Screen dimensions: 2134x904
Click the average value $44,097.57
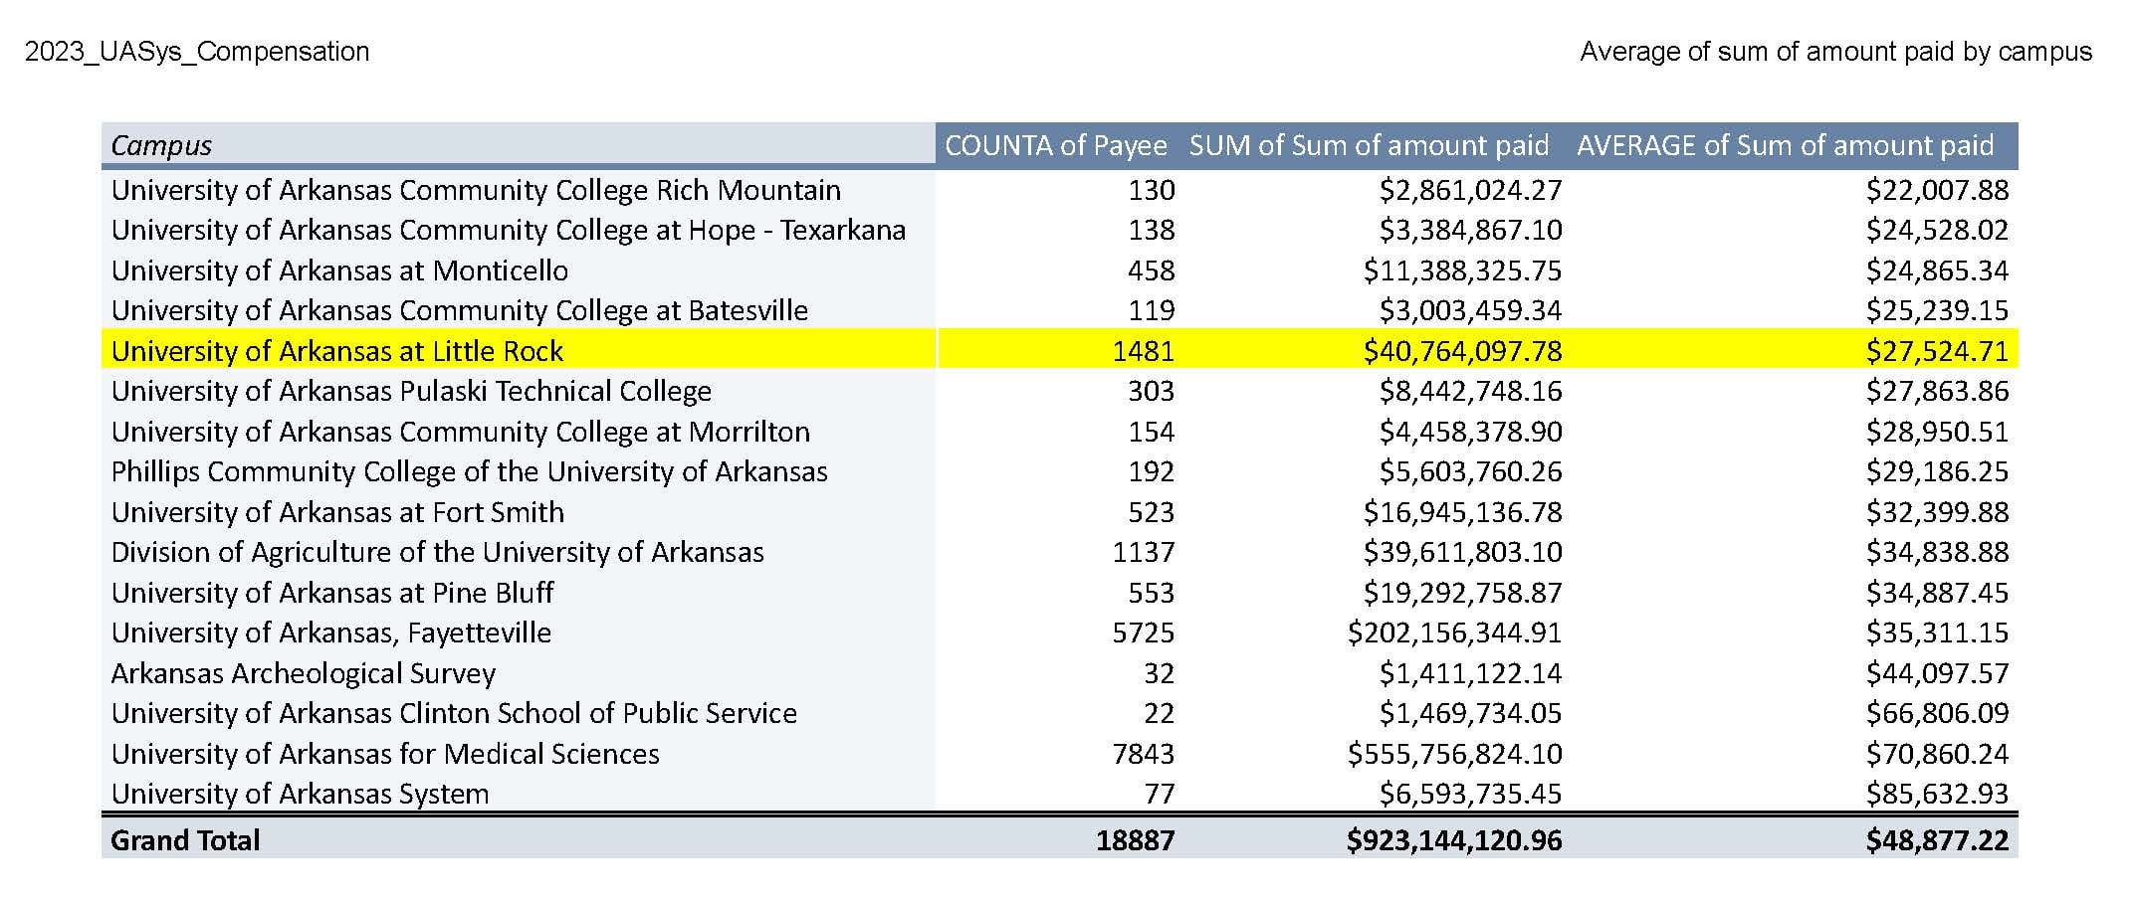point(1937,673)
